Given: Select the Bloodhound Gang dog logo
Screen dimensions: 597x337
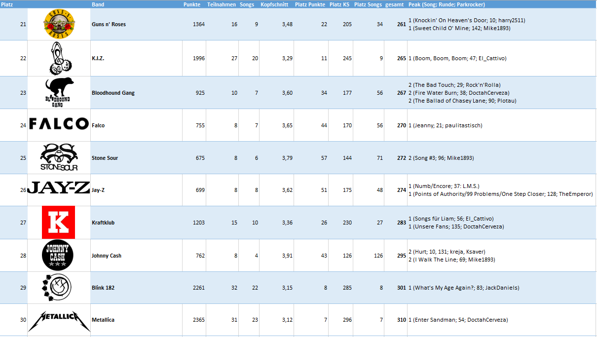Looking at the screenshot, I should pyautogui.click(x=58, y=93).
